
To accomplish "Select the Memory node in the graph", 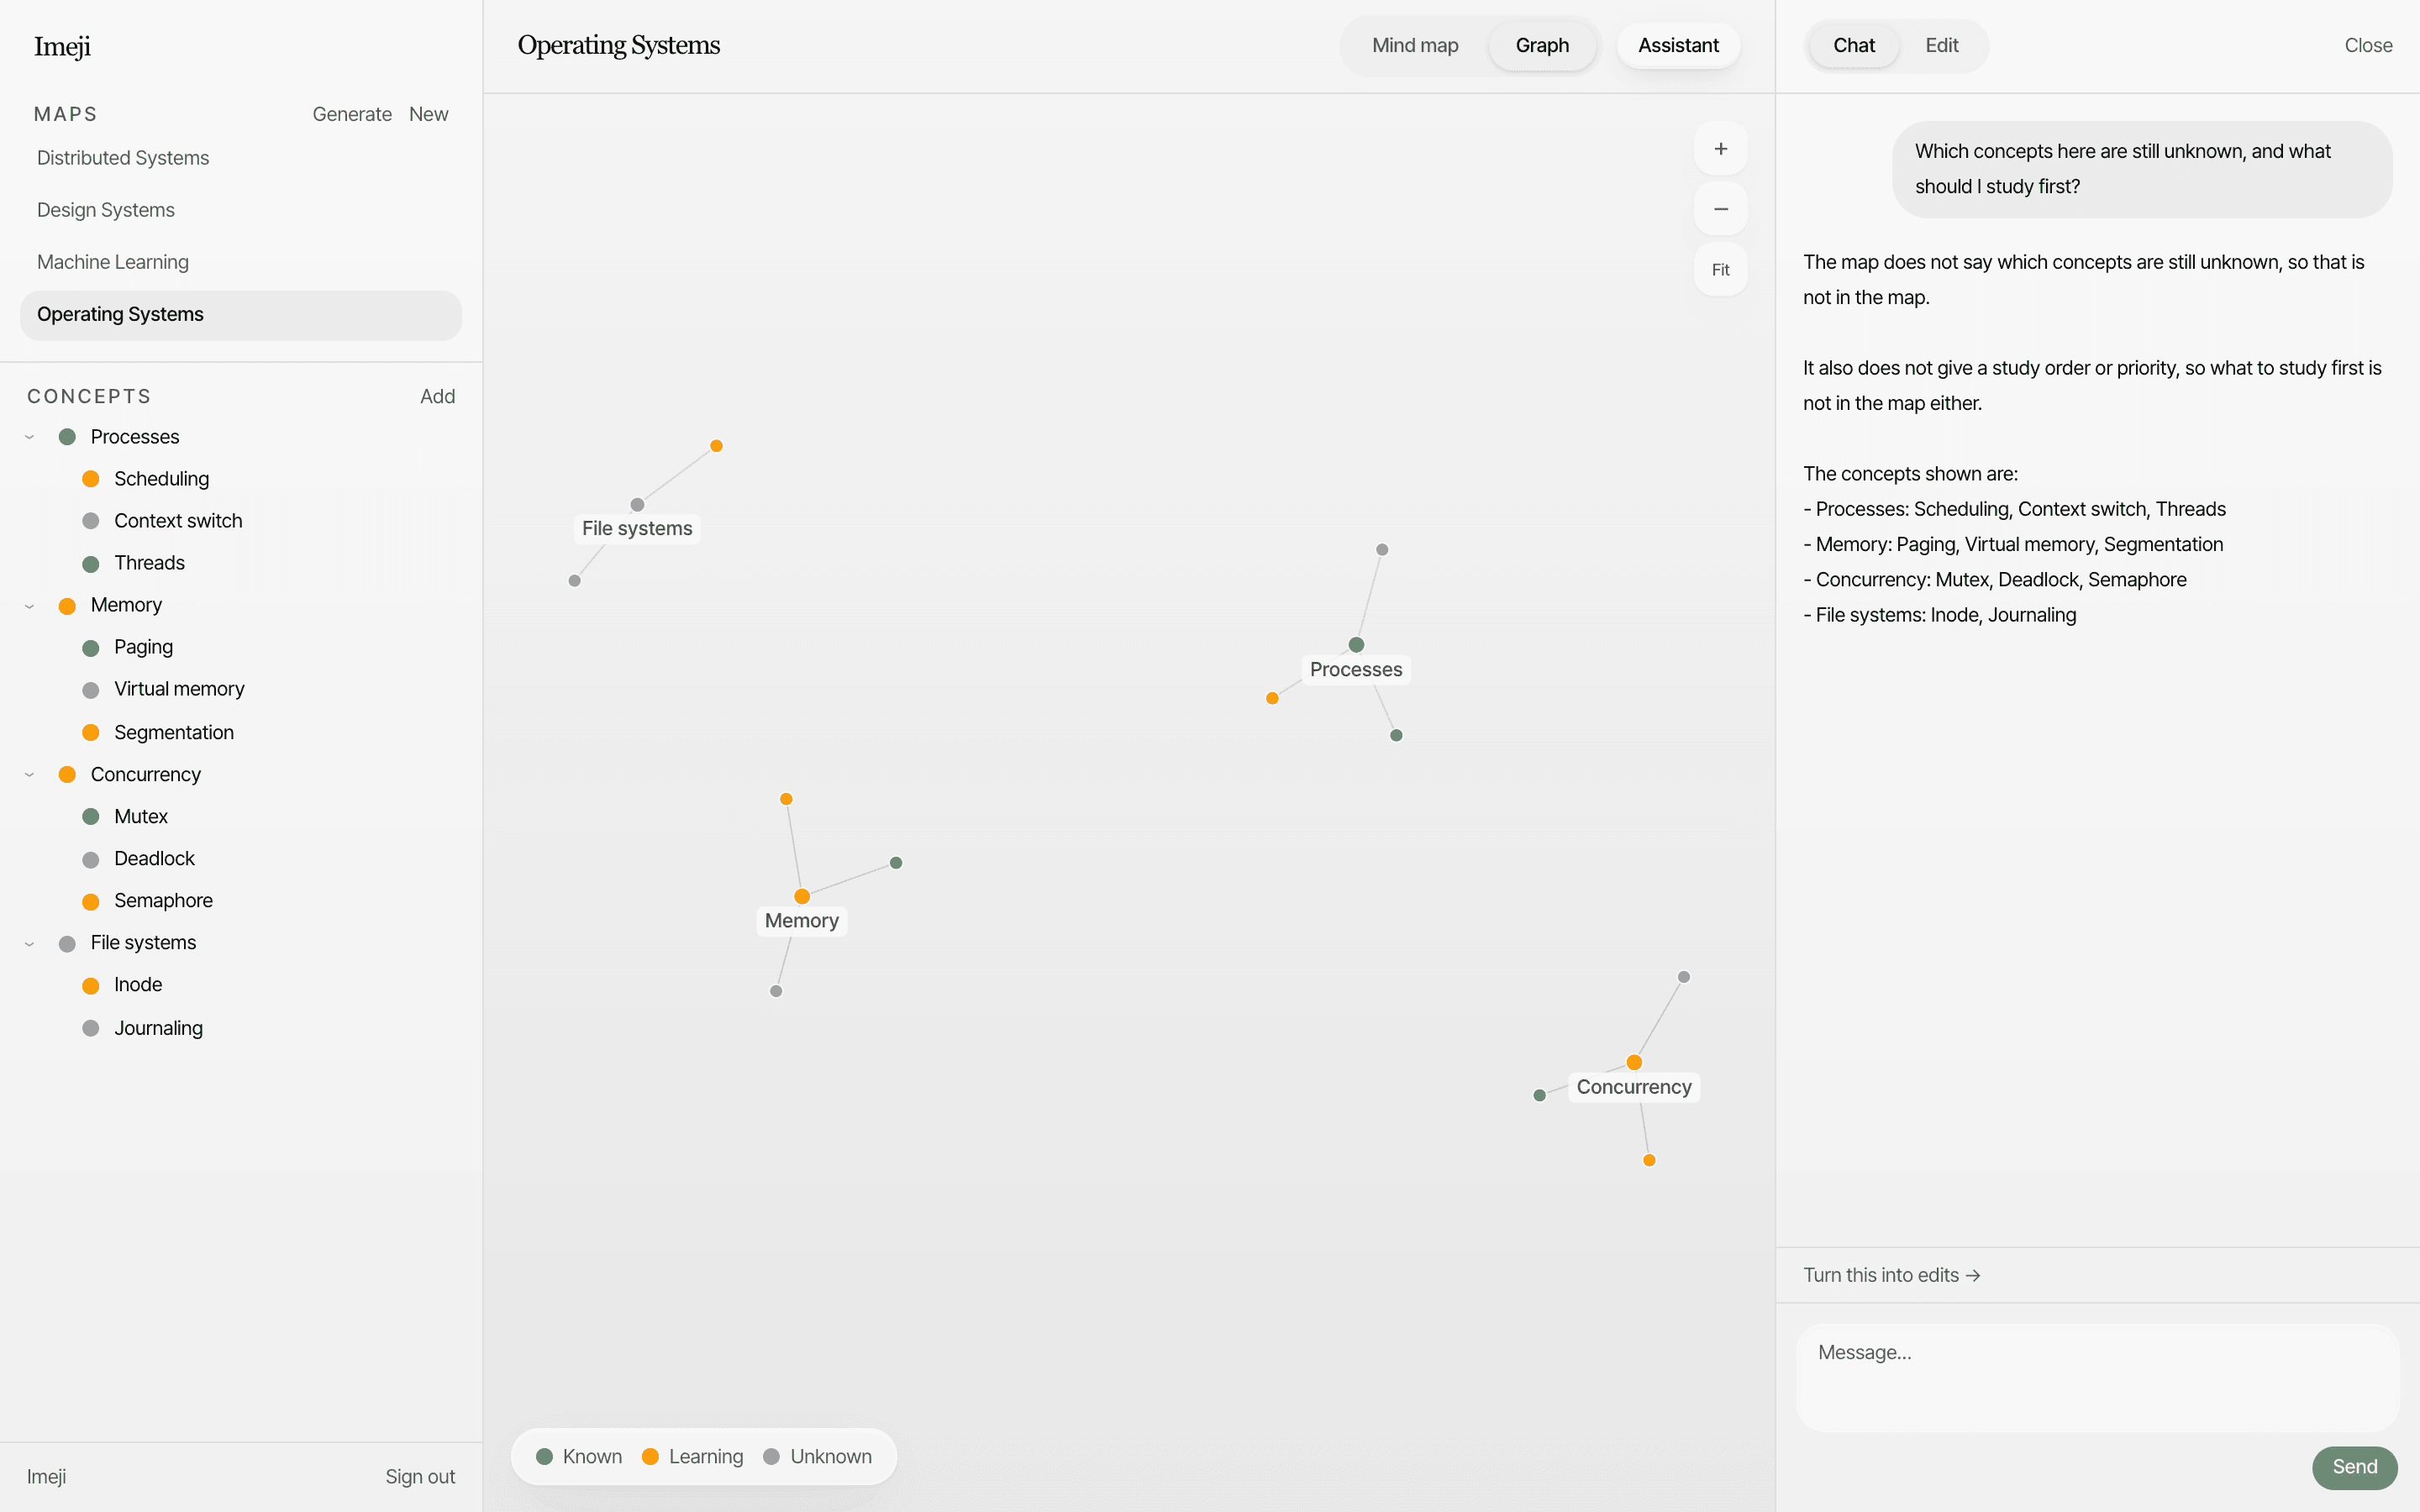I will [x=802, y=896].
